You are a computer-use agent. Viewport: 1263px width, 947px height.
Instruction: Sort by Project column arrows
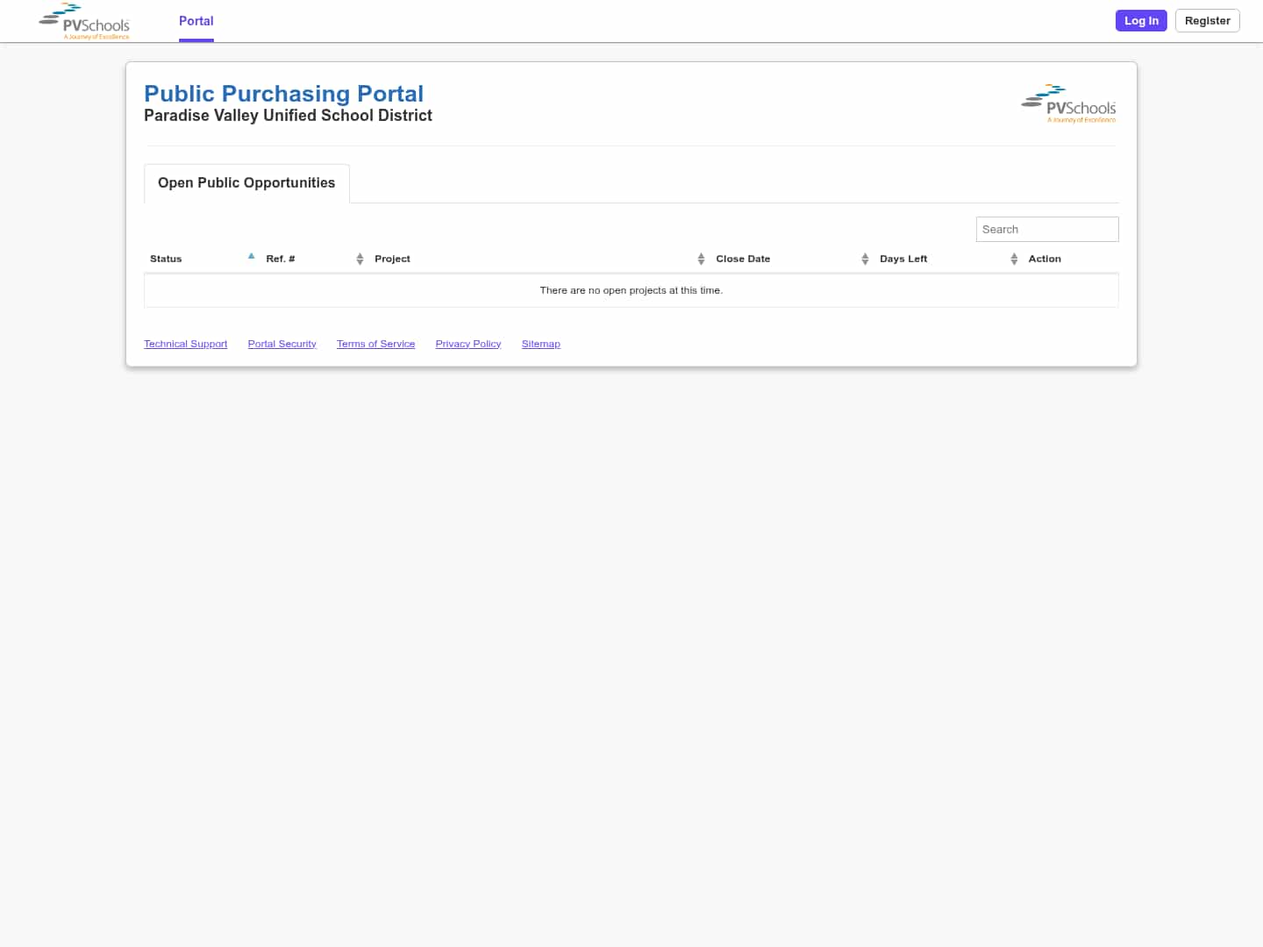(701, 259)
